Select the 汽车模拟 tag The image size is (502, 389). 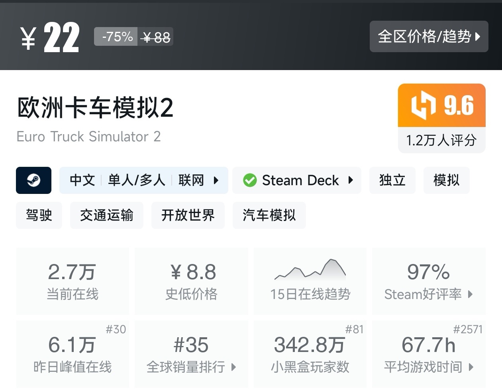pyautogui.click(x=269, y=215)
